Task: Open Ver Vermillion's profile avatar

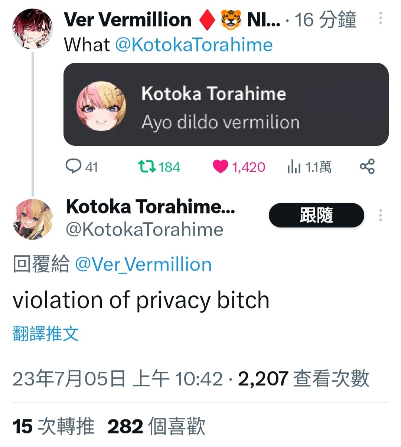Action: pos(33,29)
